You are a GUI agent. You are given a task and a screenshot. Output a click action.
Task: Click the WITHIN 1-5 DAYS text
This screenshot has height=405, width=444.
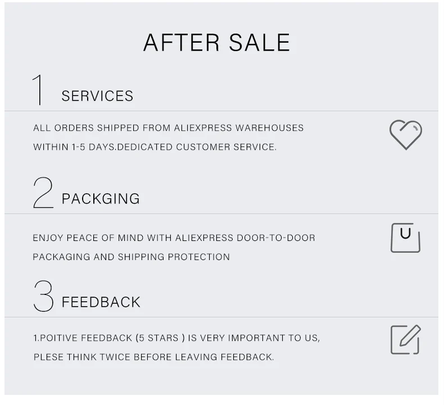(70, 147)
